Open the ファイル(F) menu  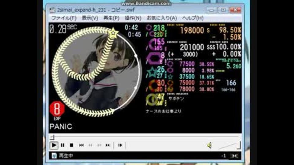tap(64, 18)
